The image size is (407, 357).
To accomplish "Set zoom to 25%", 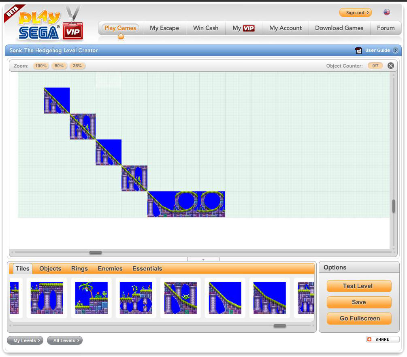I will point(77,66).
